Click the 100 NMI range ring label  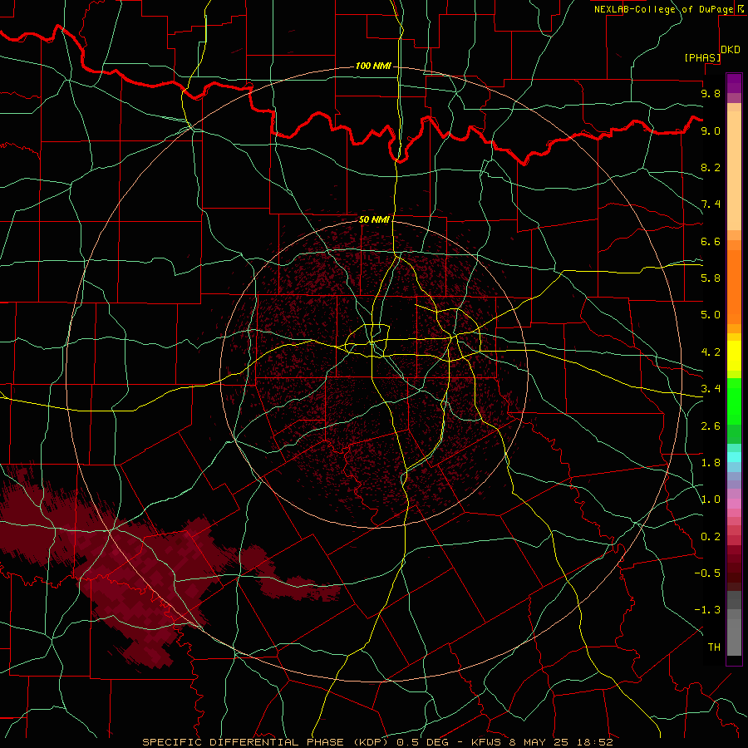(x=373, y=66)
